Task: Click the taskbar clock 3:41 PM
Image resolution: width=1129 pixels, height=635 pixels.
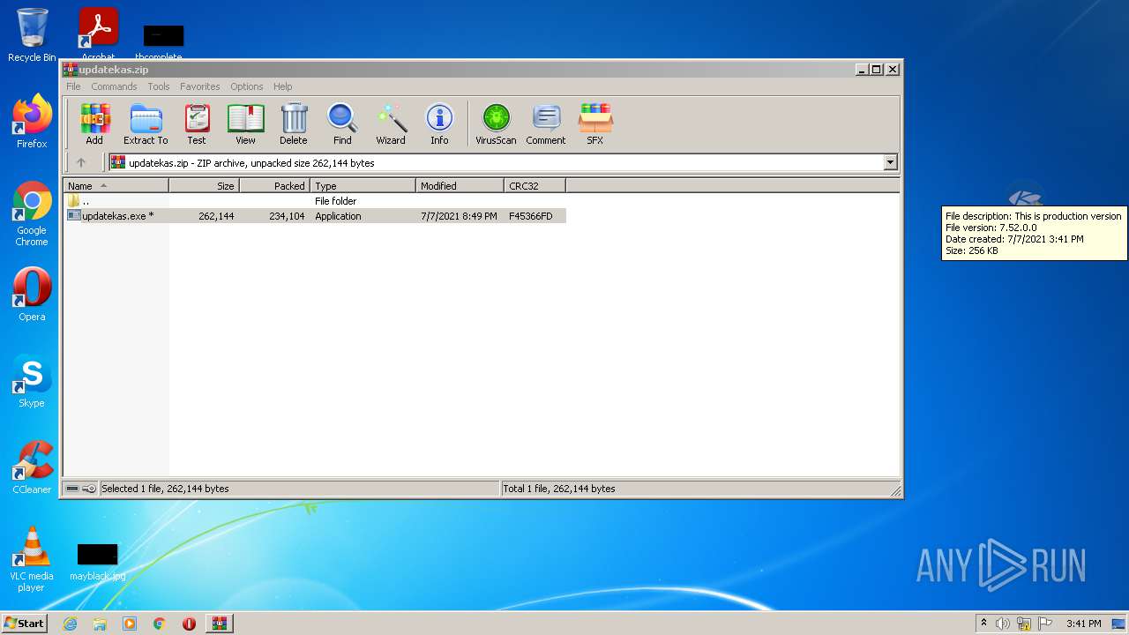Action: click(1083, 624)
